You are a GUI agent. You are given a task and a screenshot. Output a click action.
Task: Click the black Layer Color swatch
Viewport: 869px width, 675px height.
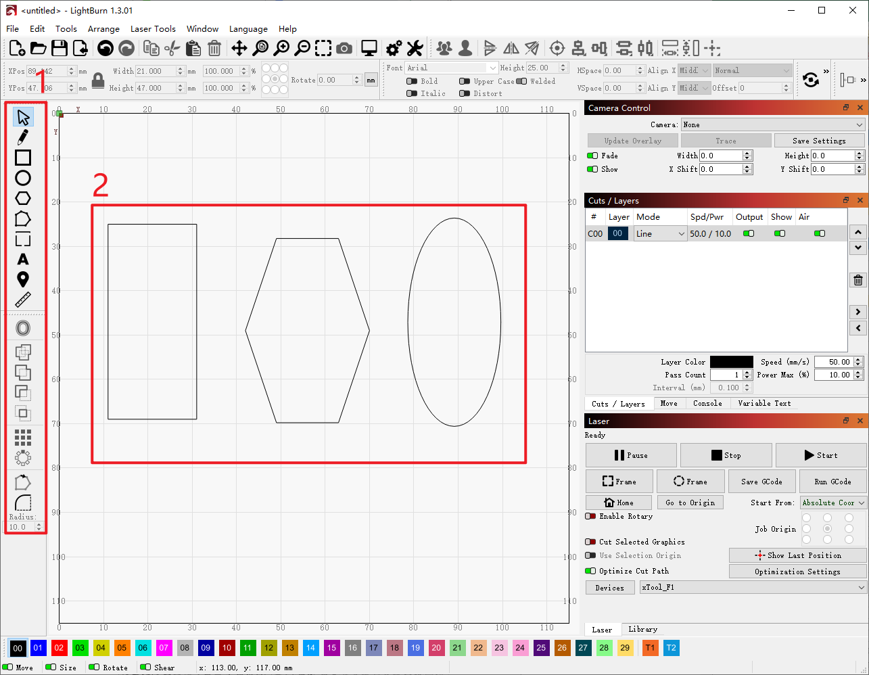pos(732,362)
